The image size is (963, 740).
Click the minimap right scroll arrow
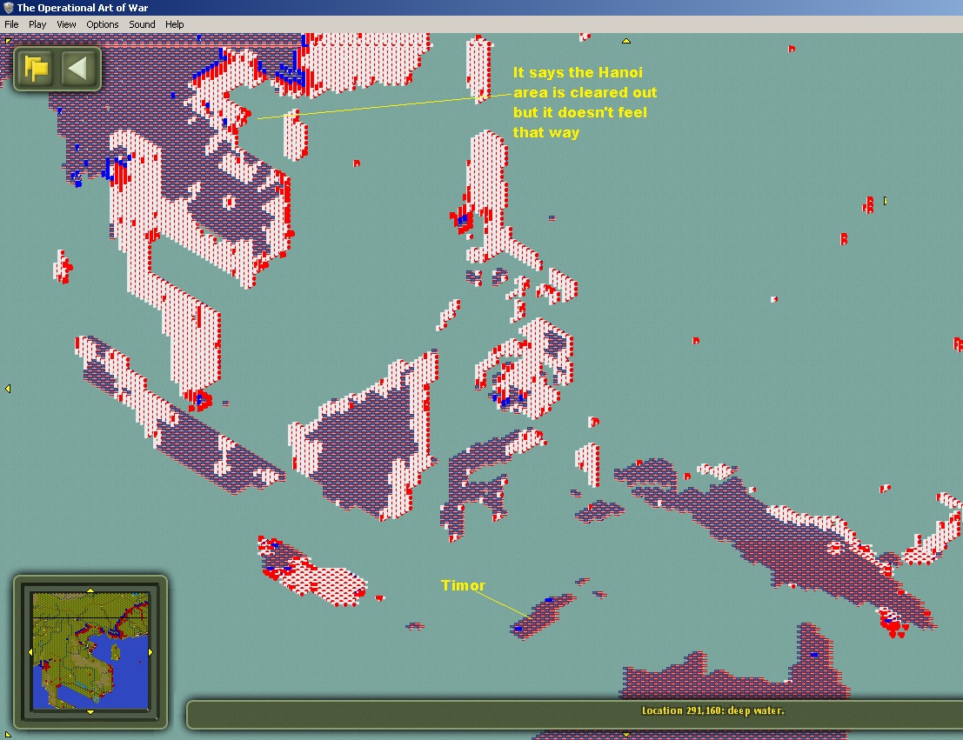[x=150, y=651]
